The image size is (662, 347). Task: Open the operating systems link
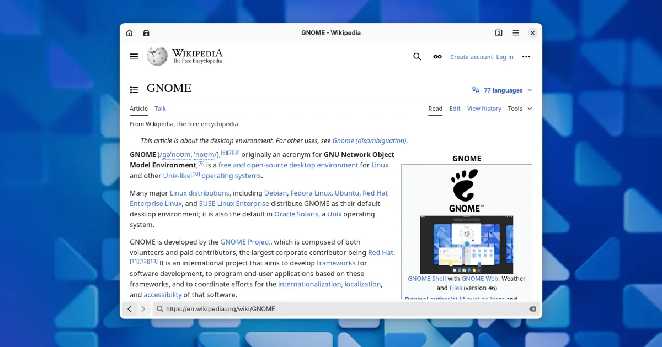[x=231, y=176]
